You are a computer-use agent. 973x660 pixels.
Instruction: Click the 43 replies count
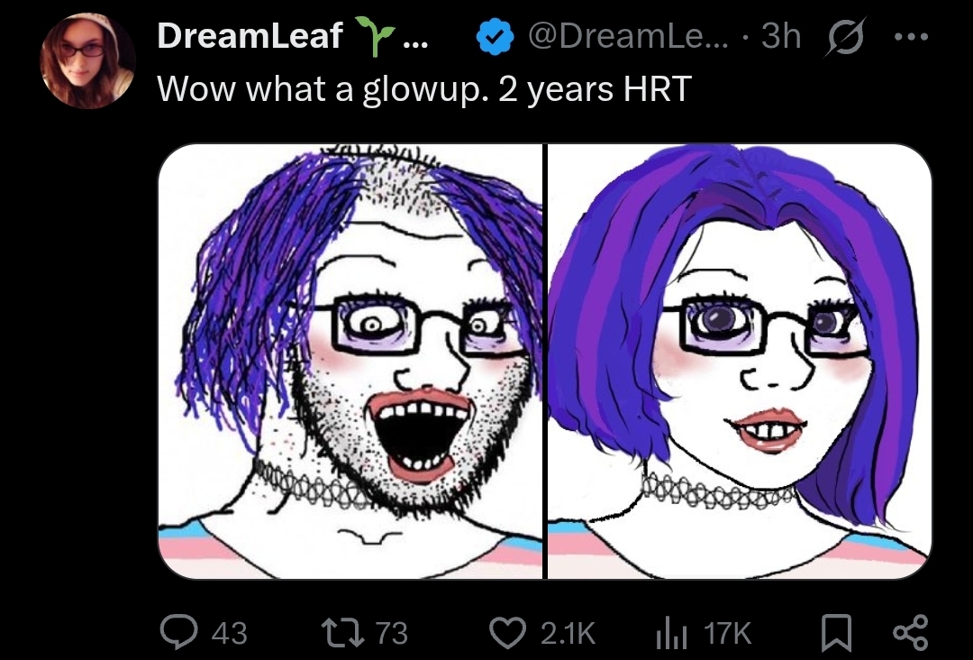pos(230,633)
